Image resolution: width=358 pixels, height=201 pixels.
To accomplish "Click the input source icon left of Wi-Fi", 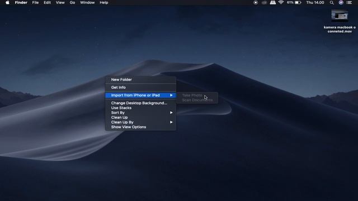I will point(272,2).
